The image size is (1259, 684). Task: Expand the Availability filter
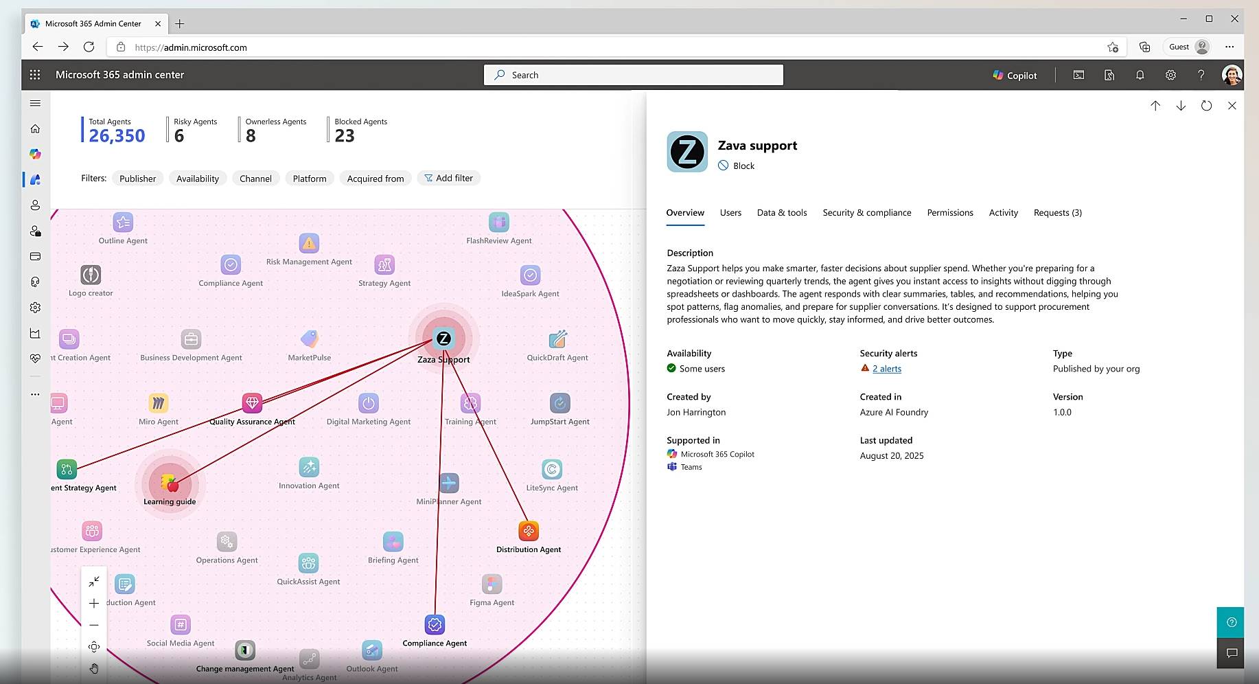[197, 179]
